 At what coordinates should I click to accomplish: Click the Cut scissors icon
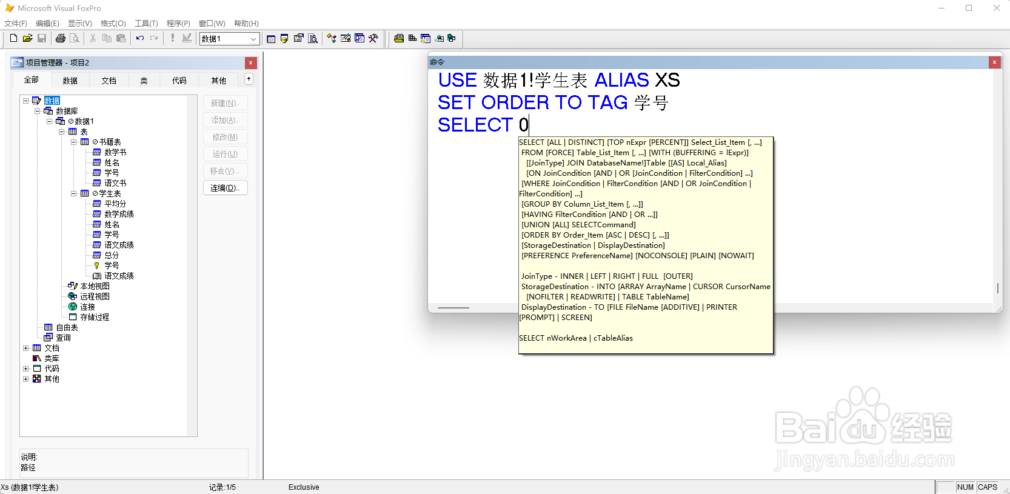coord(93,38)
